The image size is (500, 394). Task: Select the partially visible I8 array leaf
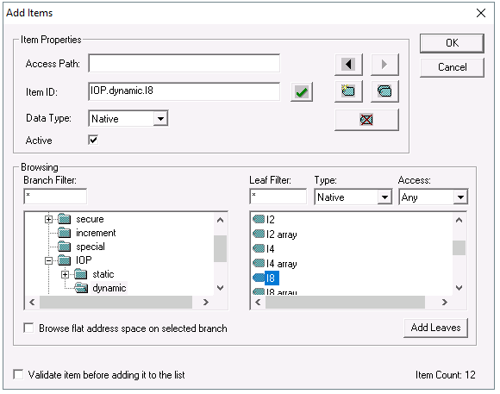click(x=281, y=292)
